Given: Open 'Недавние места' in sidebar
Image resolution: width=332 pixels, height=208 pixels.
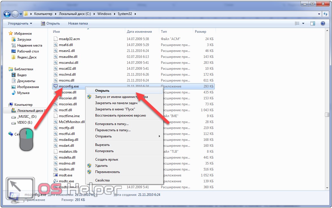Looking at the screenshot, I should (30, 45).
